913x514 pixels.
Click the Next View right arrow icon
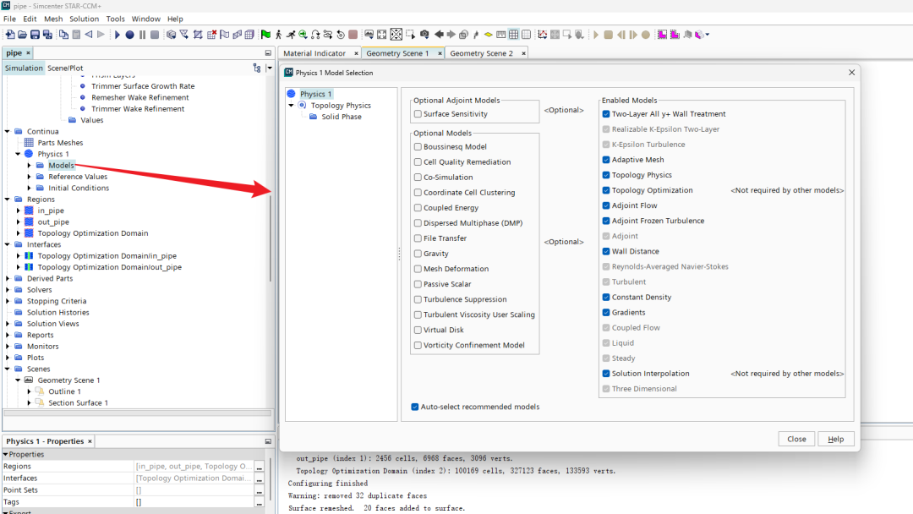tap(451, 35)
